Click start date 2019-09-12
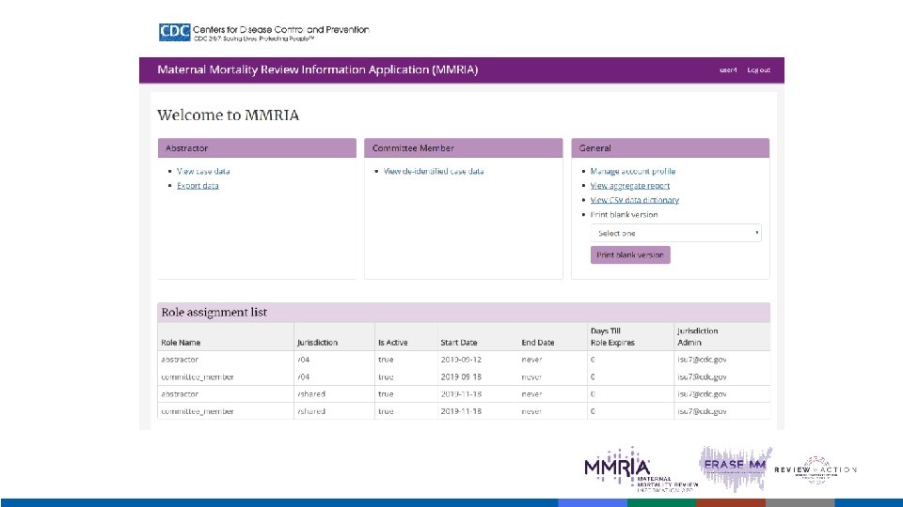903x507 pixels. coord(461,360)
